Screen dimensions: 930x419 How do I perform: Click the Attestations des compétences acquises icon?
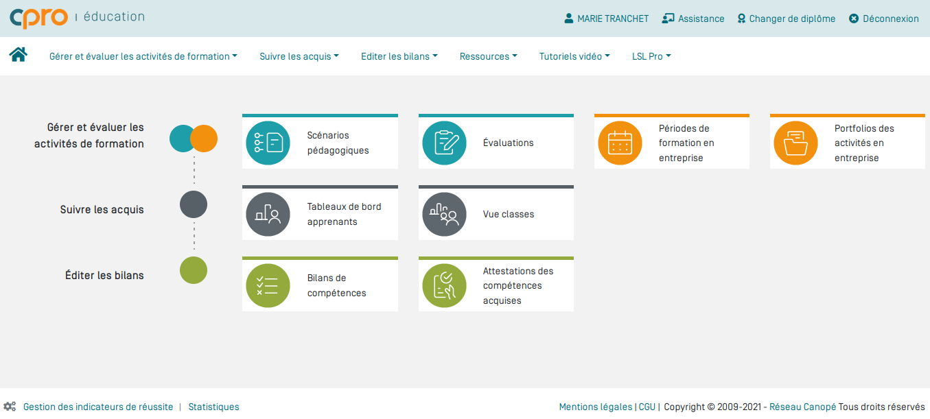pyautogui.click(x=444, y=284)
